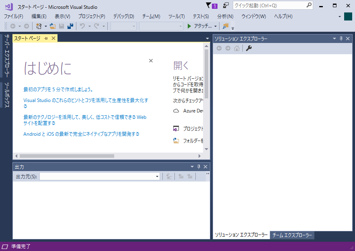Image resolution: width=355 pixels, height=251 pixels.
Task: Click link to create first app in 5 minutes
Action: pos(58,89)
